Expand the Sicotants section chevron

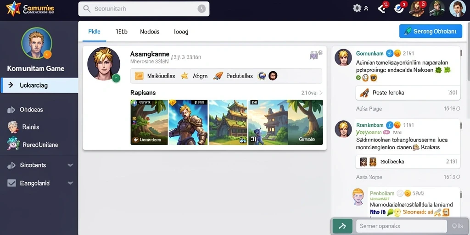point(70,165)
